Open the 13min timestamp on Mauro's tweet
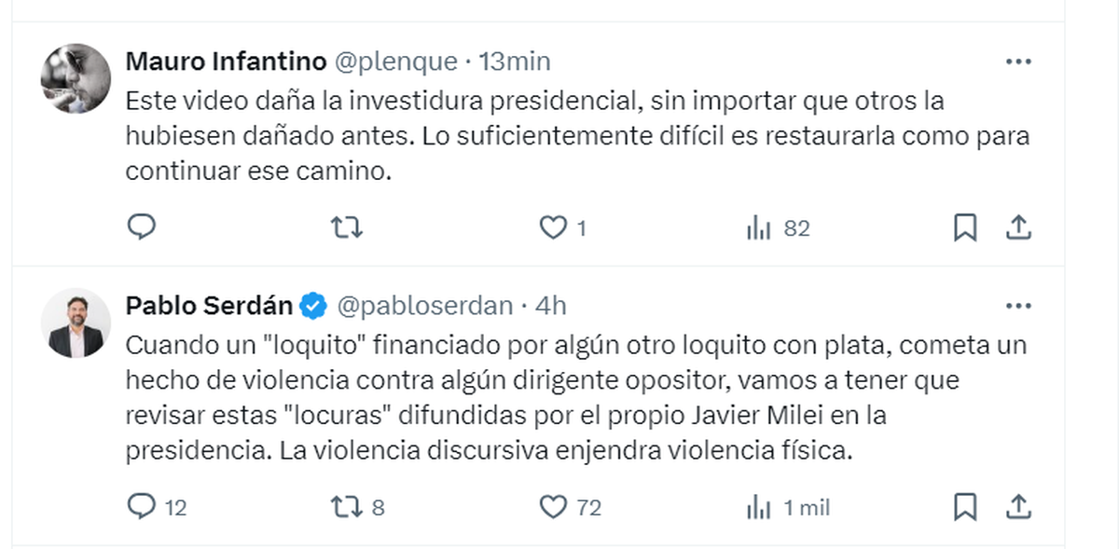The width and height of the screenshot is (1119, 549). pyautogui.click(x=515, y=62)
